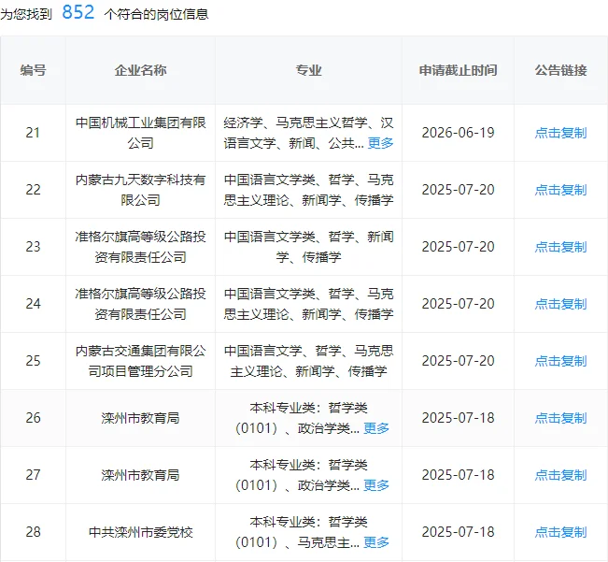
Task: Click majors text in row 23
Action: click(308, 247)
